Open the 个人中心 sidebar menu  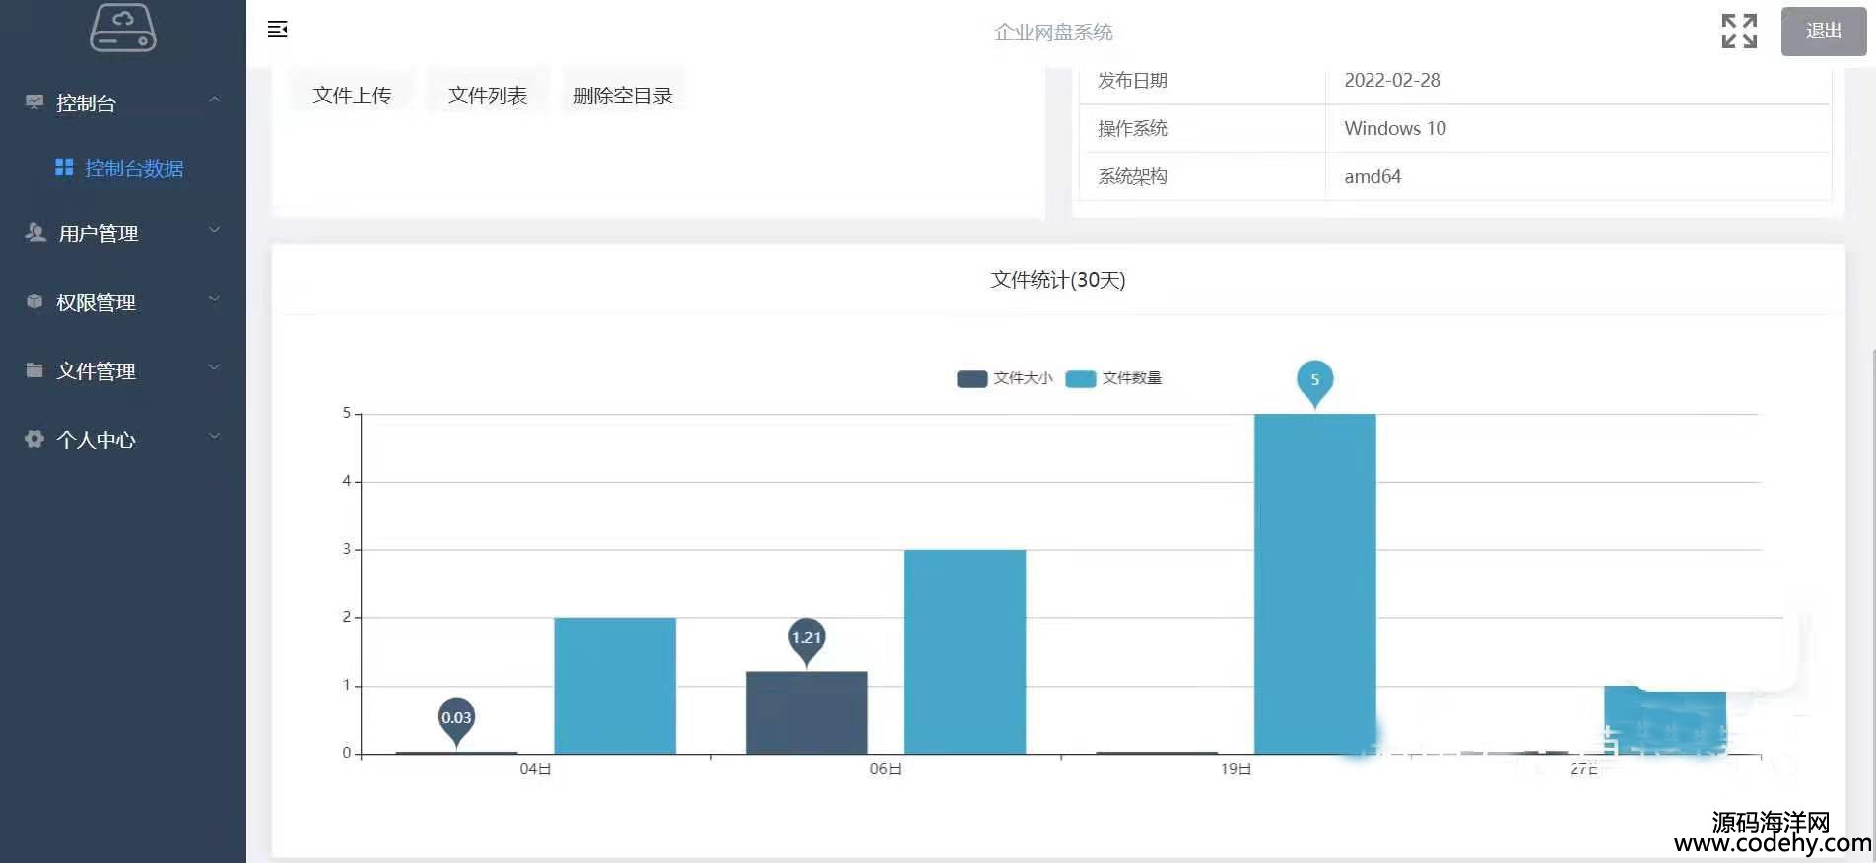(96, 440)
